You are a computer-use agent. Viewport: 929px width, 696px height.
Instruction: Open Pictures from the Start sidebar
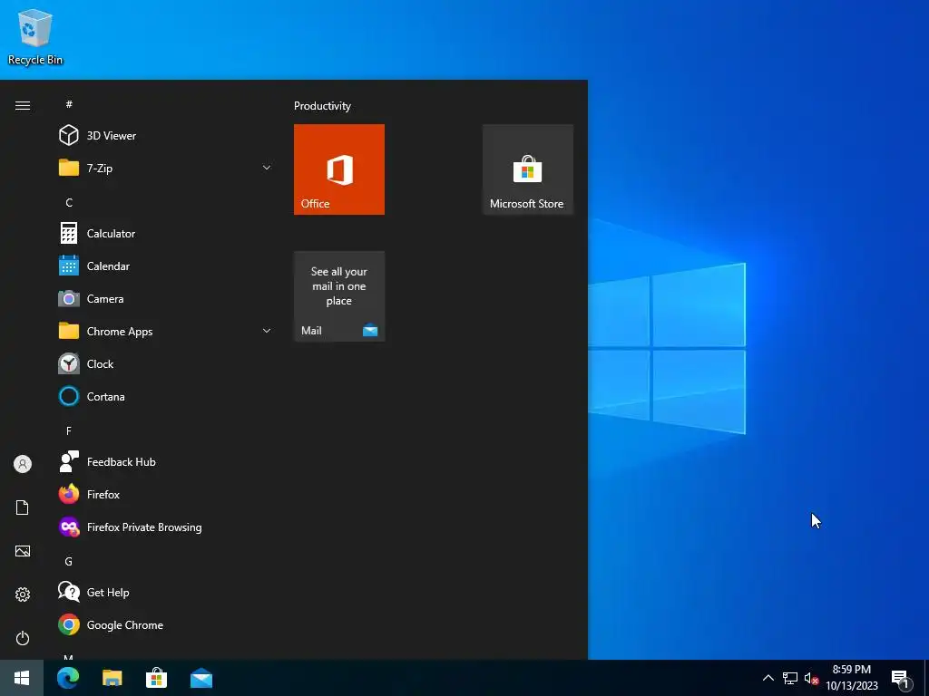click(x=23, y=551)
